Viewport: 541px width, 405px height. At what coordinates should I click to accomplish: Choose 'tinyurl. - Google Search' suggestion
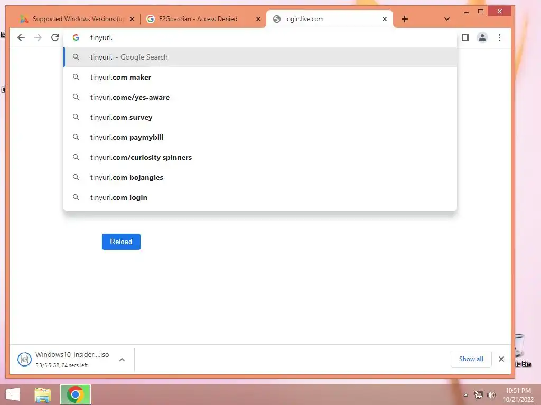tap(260, 57)
